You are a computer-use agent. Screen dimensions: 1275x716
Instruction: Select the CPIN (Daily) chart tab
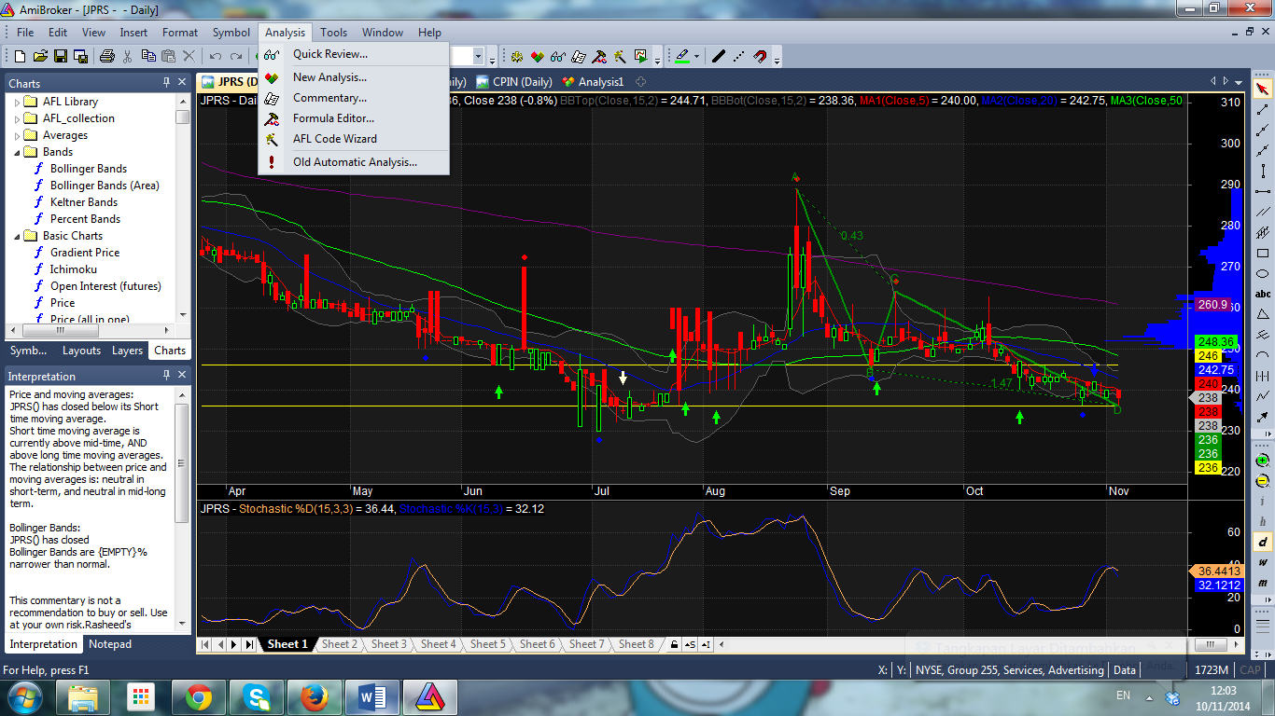click(514, 82)
